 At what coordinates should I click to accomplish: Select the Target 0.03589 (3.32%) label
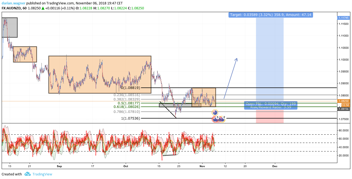tap(271, 15)
